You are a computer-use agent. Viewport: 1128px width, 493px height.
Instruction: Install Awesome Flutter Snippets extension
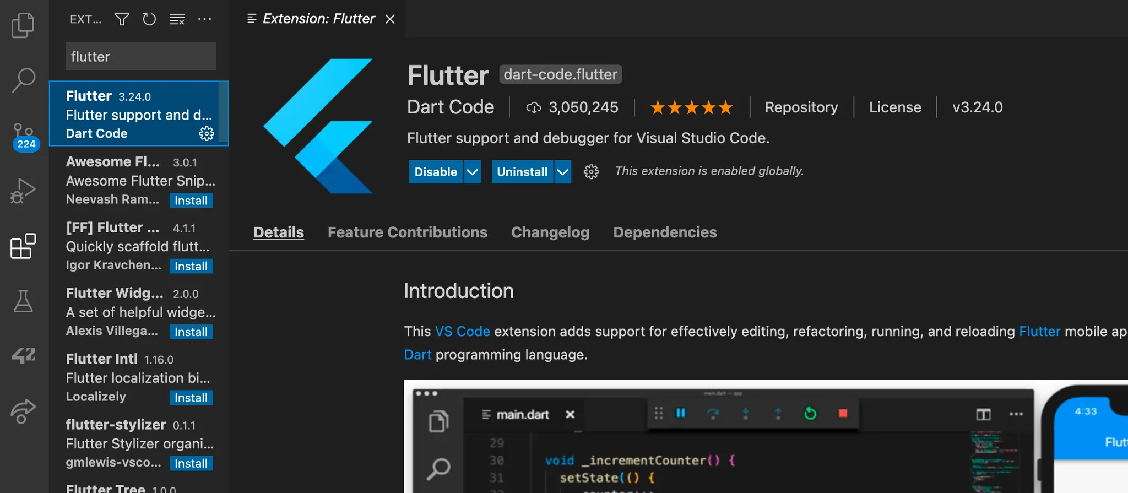click(x=191, y=201)
